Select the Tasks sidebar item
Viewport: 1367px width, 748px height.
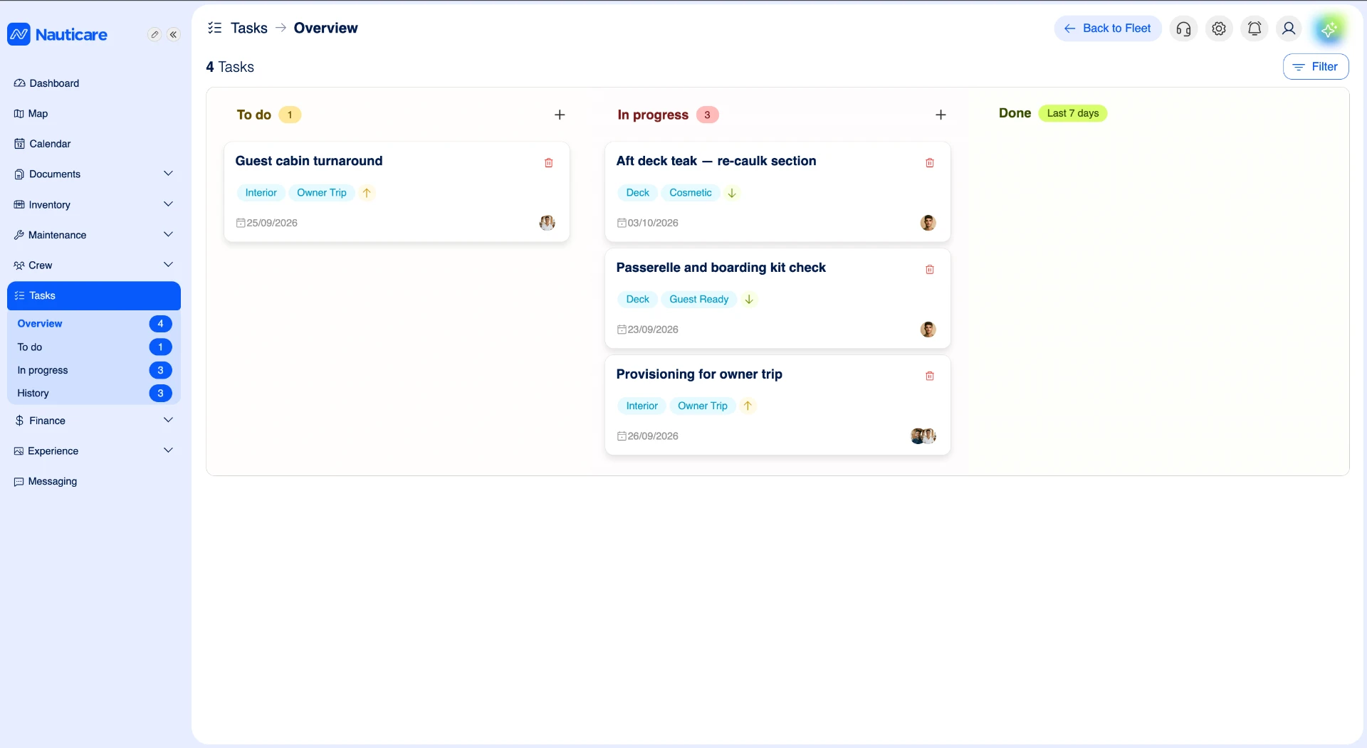tap(93, 296)
